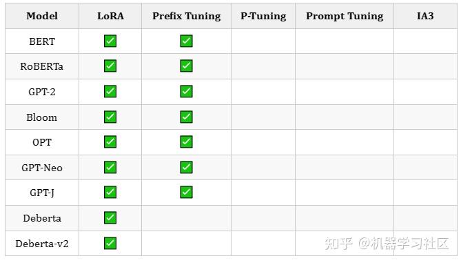
Task: Click the Prefix Tuning checkmark for GPT-2
Action: point(186,91)
